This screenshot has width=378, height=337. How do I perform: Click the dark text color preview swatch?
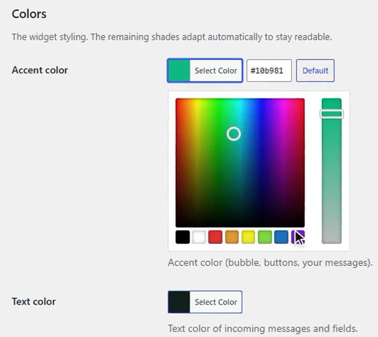[x=179, y=302]
